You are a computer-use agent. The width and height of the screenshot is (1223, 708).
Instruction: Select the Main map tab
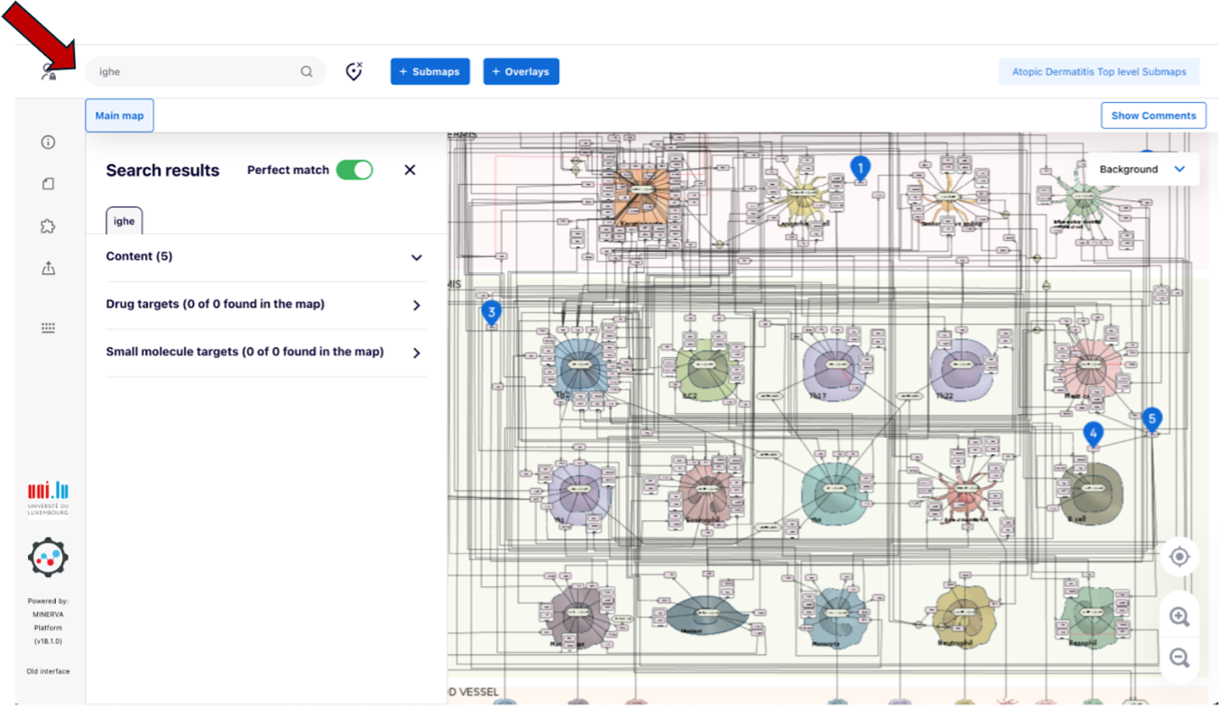(119, 115)
